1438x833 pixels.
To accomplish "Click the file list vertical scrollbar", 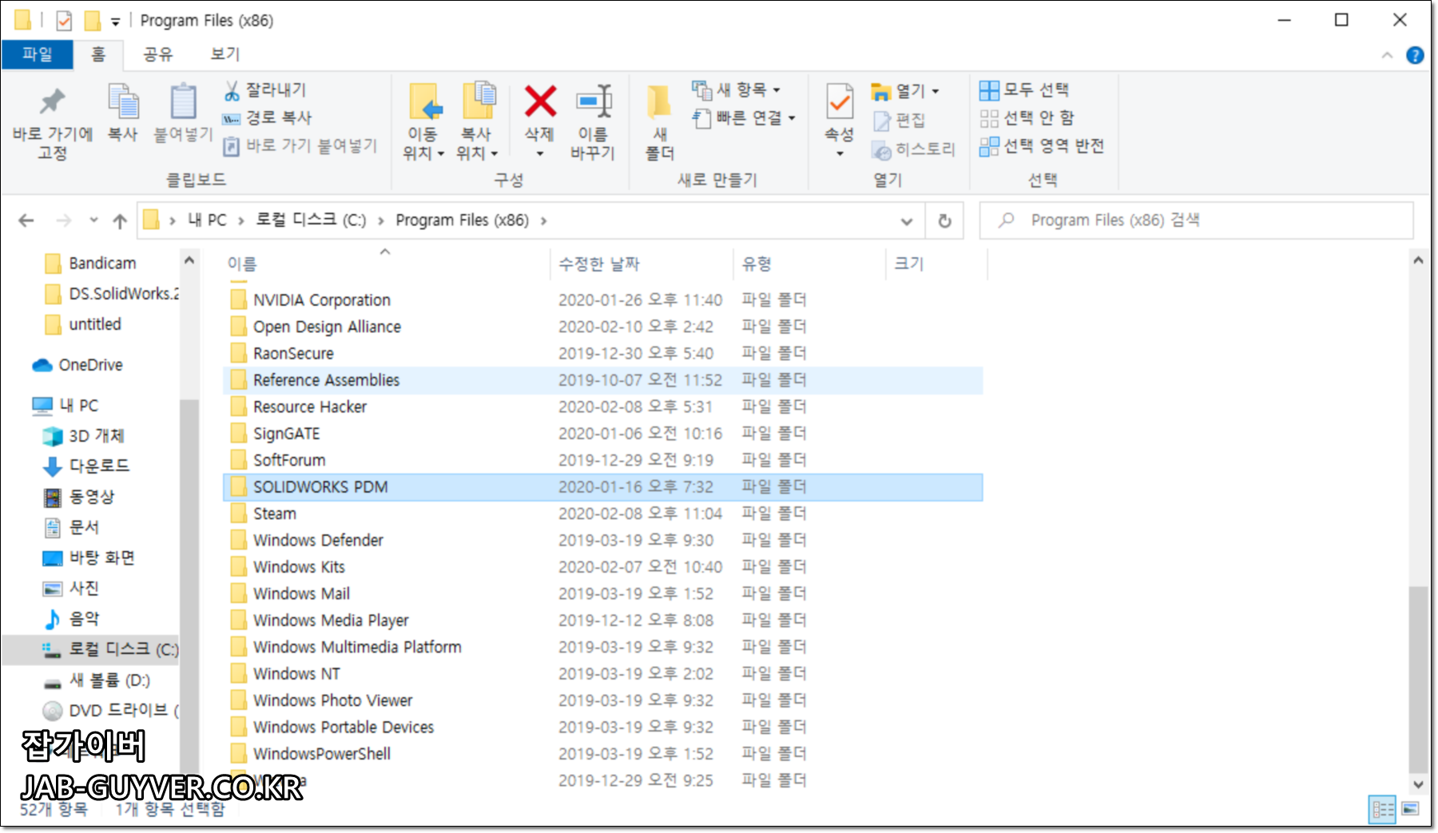I will pyautogui.click(x=1418, y=678).
